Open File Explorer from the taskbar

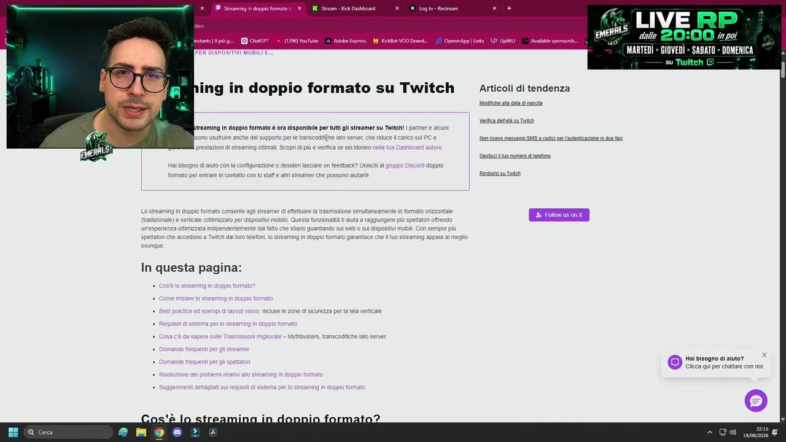[x=141, y=432]
